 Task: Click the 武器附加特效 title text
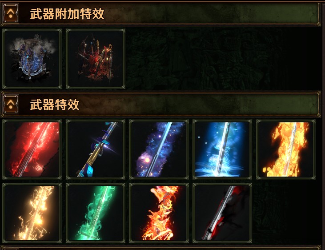(67, 14)
